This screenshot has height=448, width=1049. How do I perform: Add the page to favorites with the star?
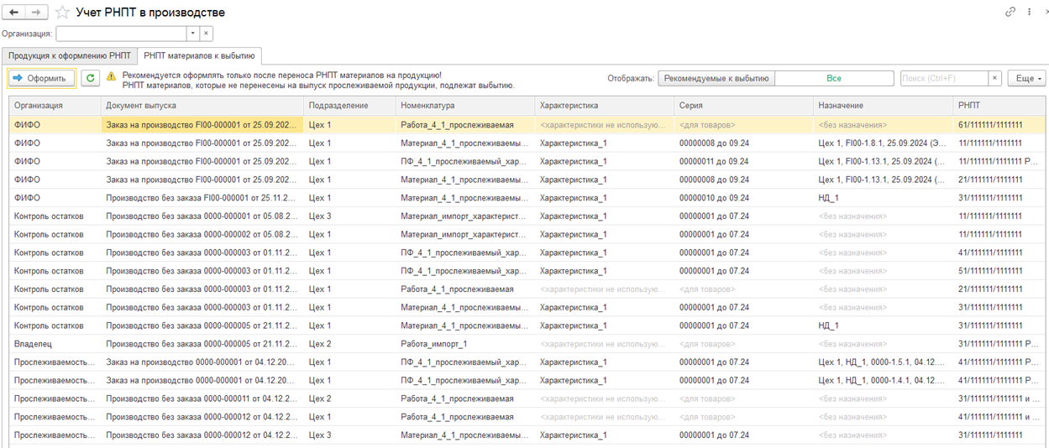(x=62, y=13)
